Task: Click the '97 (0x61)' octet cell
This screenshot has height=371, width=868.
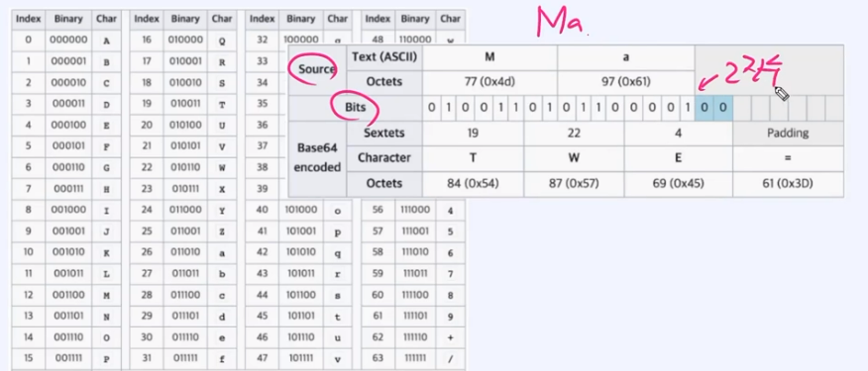Action: click(625, 82)
